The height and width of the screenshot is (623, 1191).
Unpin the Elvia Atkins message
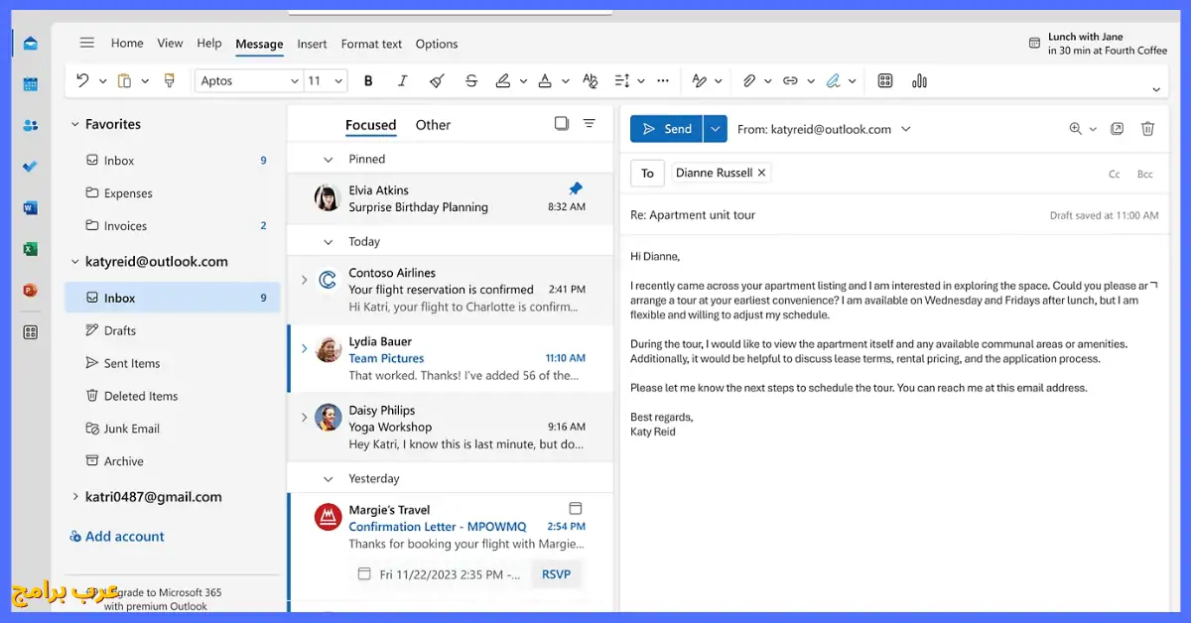click(576, 188)
